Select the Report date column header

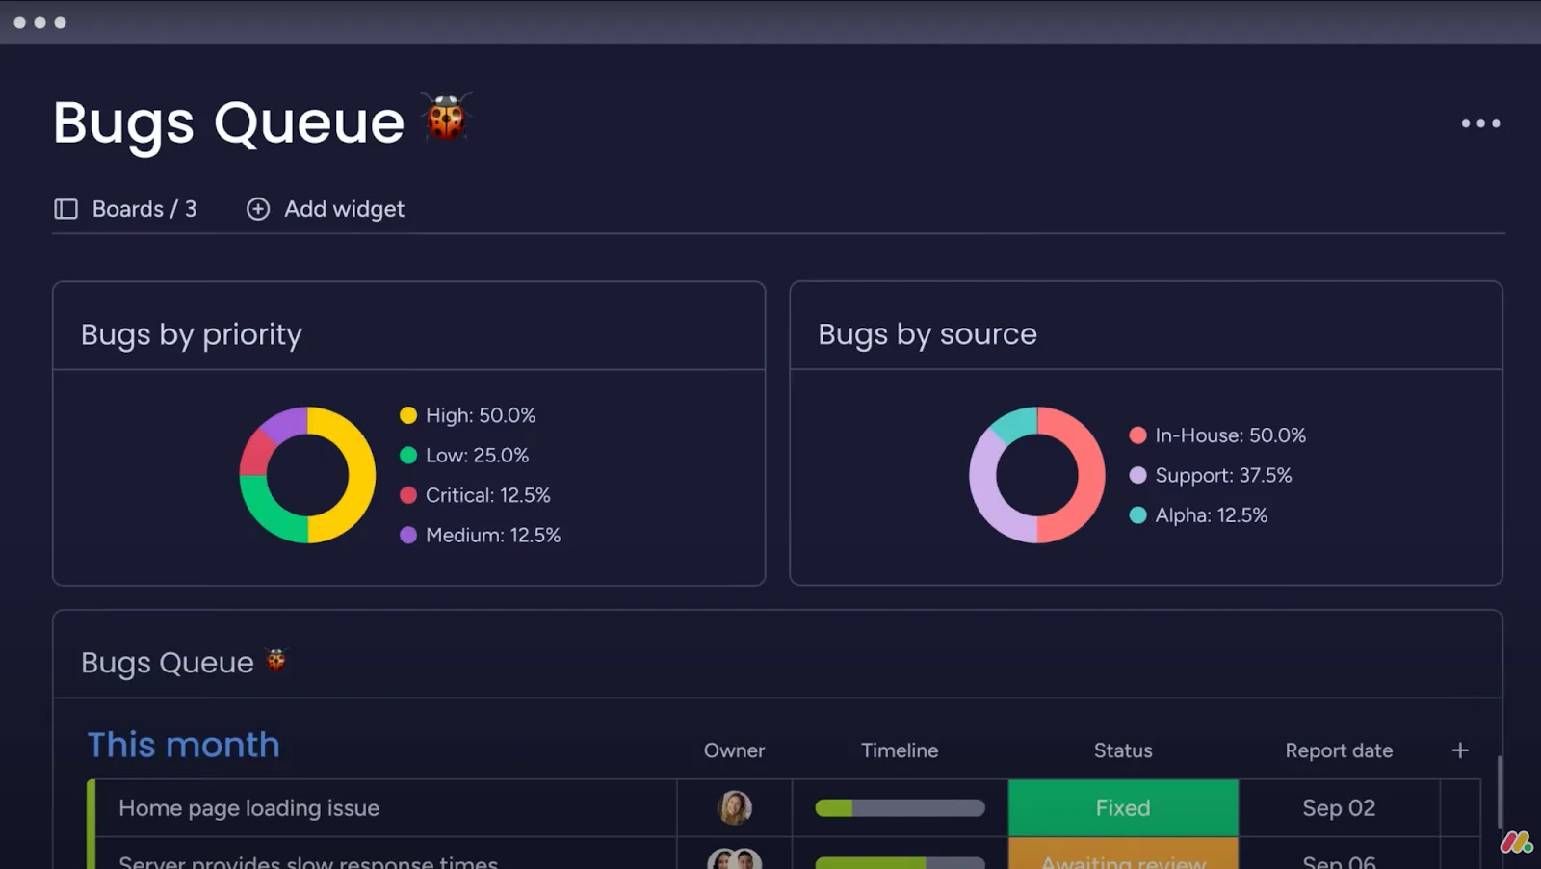click(x=1339, y=750)
